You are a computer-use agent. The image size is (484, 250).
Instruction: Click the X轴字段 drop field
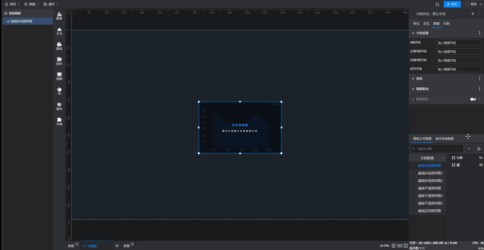coord(458,43)
